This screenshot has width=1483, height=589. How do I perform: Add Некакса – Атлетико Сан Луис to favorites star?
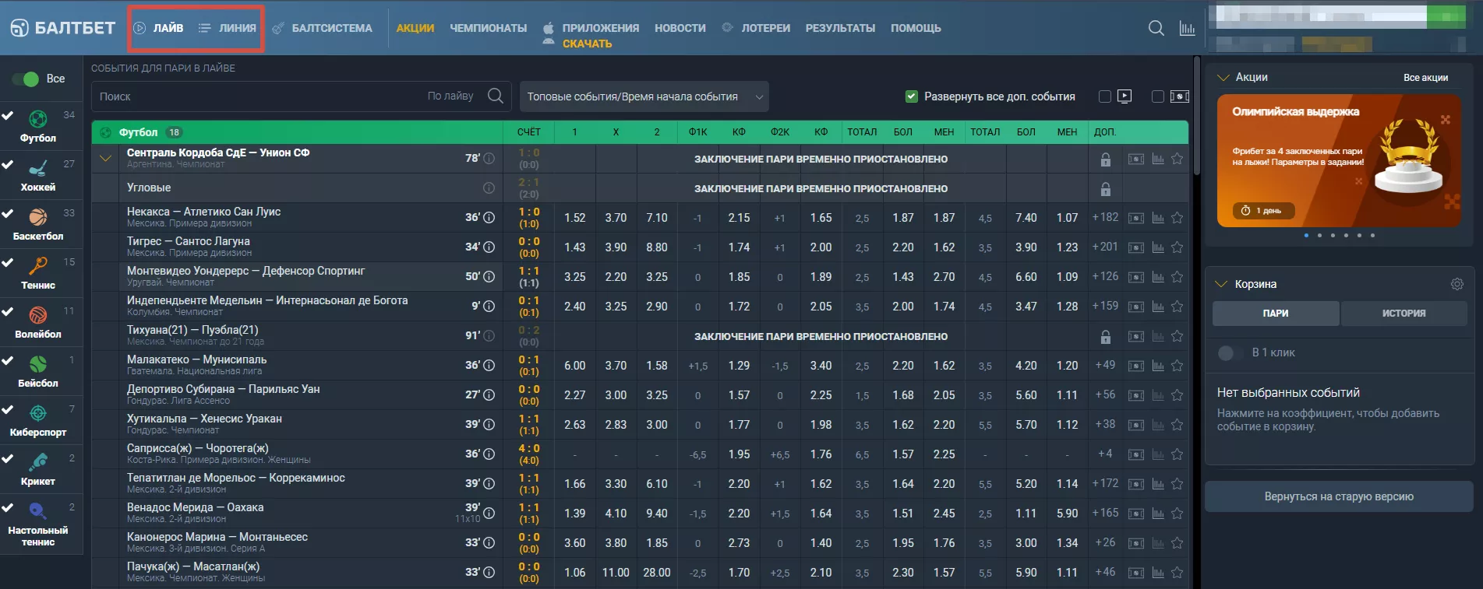[x=1177, y=218]
